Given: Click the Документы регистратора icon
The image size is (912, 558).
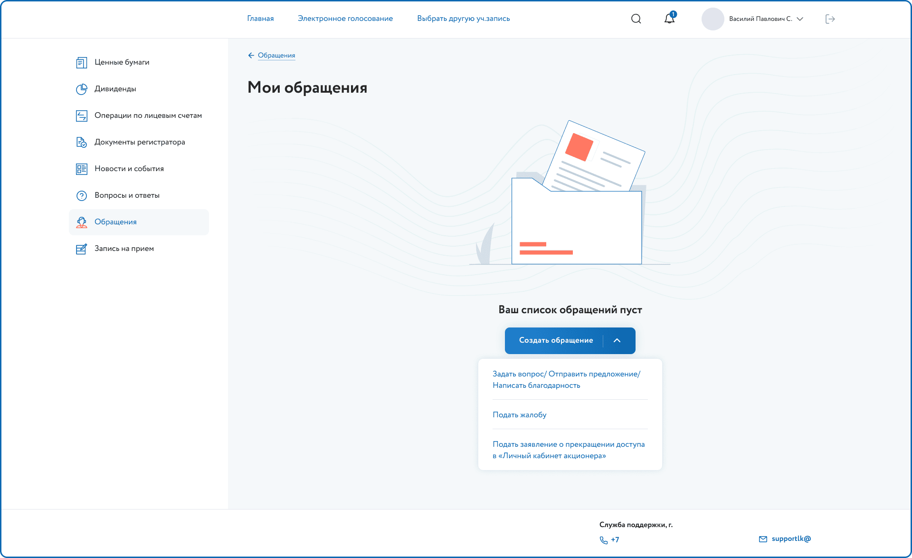Looking at the screenshot, I should [x=82, y=142].
